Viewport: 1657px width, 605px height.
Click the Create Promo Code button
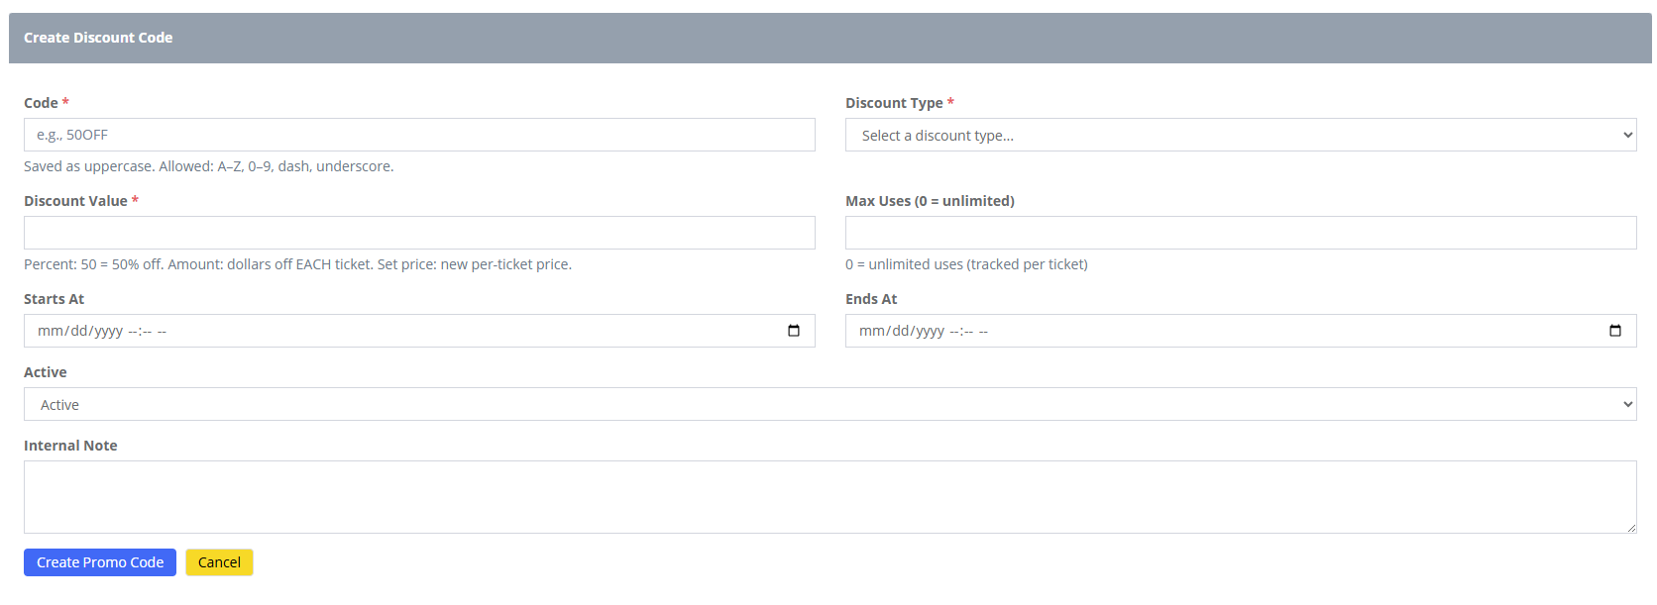100,562
